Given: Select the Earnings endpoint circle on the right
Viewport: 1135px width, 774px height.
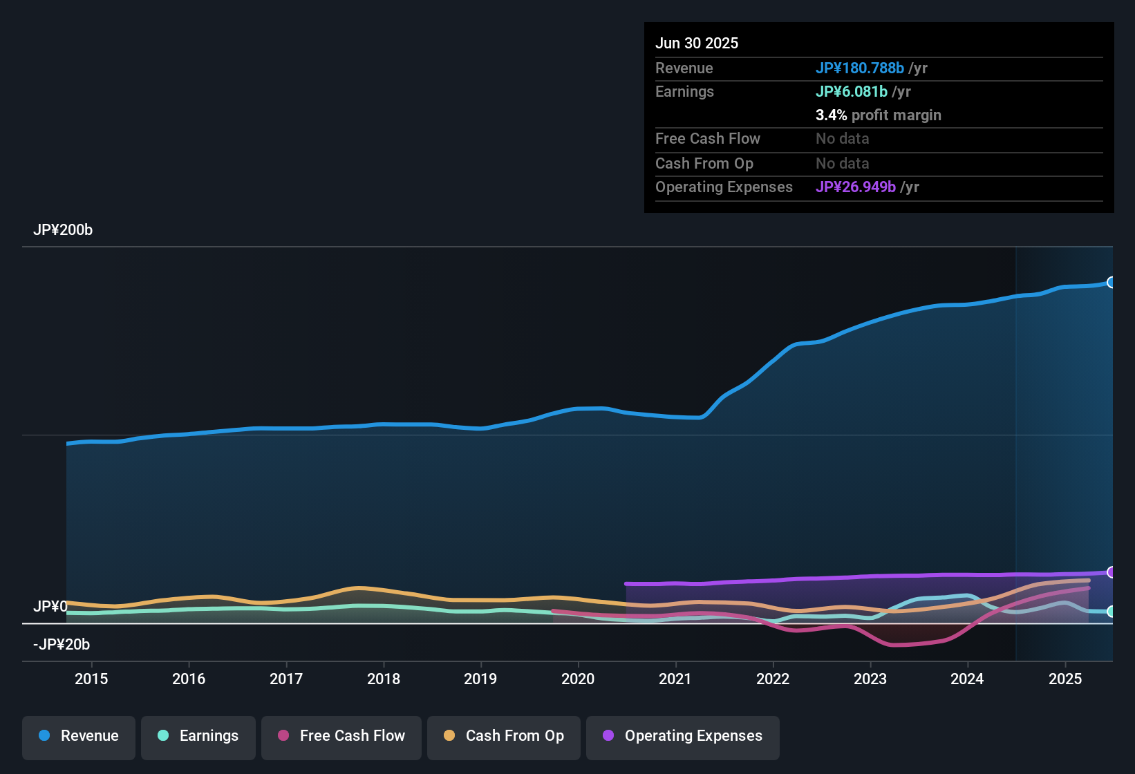Looking at the screenshot, I should (x=1111, y=612).
